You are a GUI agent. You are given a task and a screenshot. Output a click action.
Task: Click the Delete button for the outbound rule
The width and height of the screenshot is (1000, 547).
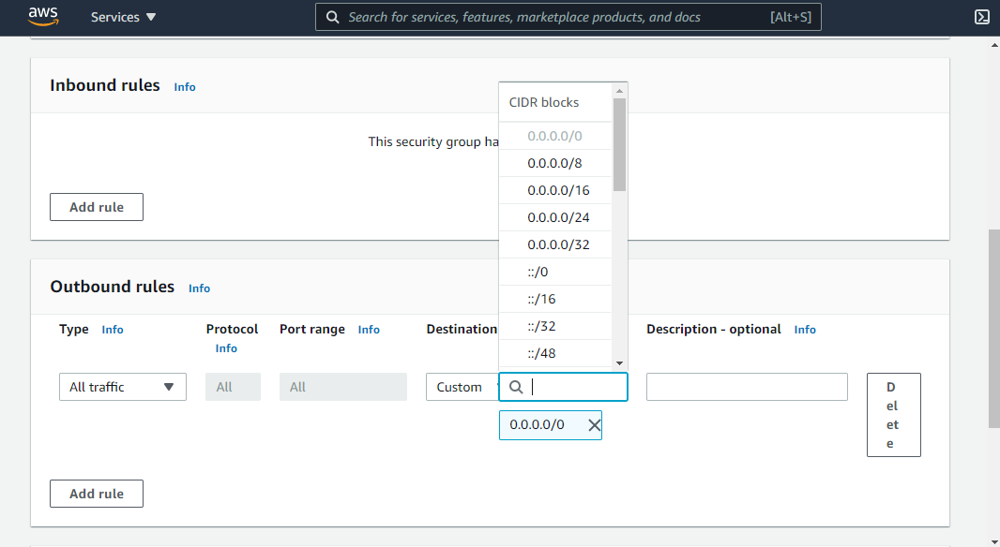coord(893,415)
